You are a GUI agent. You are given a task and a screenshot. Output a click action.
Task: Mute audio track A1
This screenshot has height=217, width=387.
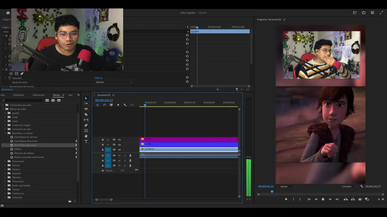pos(119,156)
